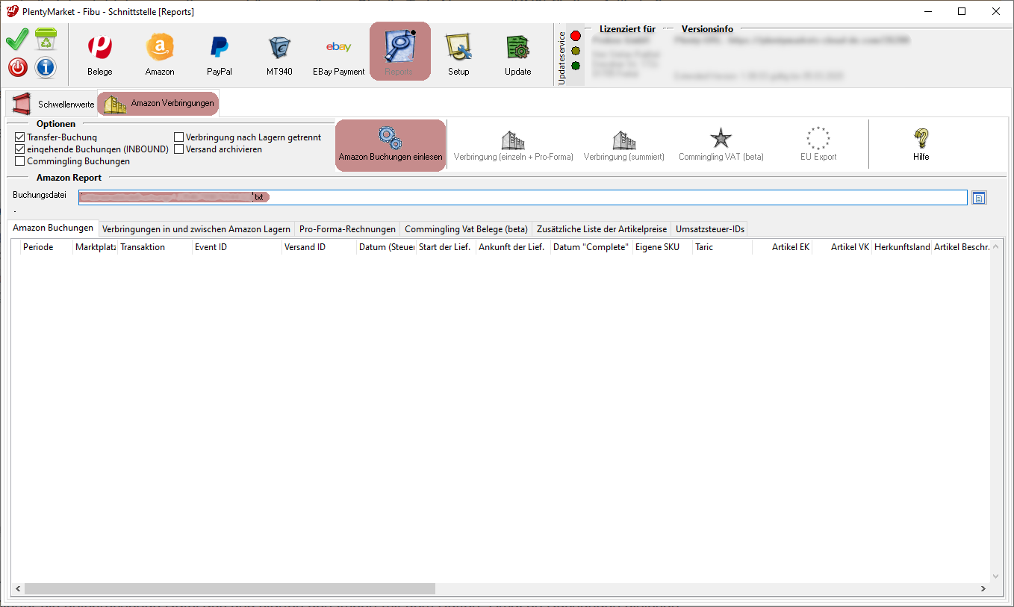Switch to Umsatzsteuer-IDs tab

pyautogui.click(x=709, y=229)
